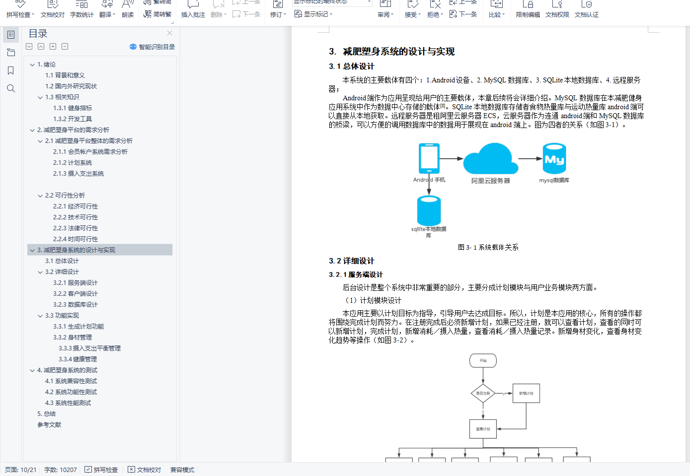690x476 pixels.
Task: Open the 拒绝 dropdown arrow
Action: pos(442,15)
